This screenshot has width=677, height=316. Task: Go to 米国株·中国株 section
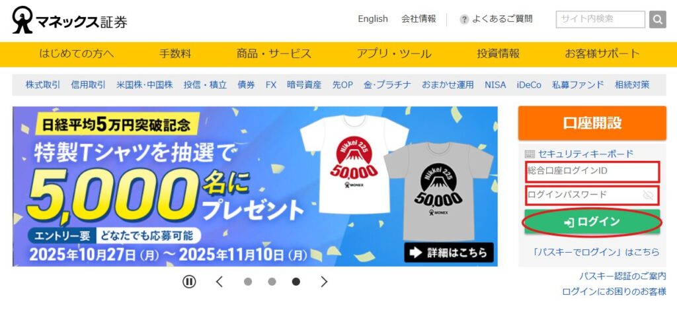click(x=145, y=85)
